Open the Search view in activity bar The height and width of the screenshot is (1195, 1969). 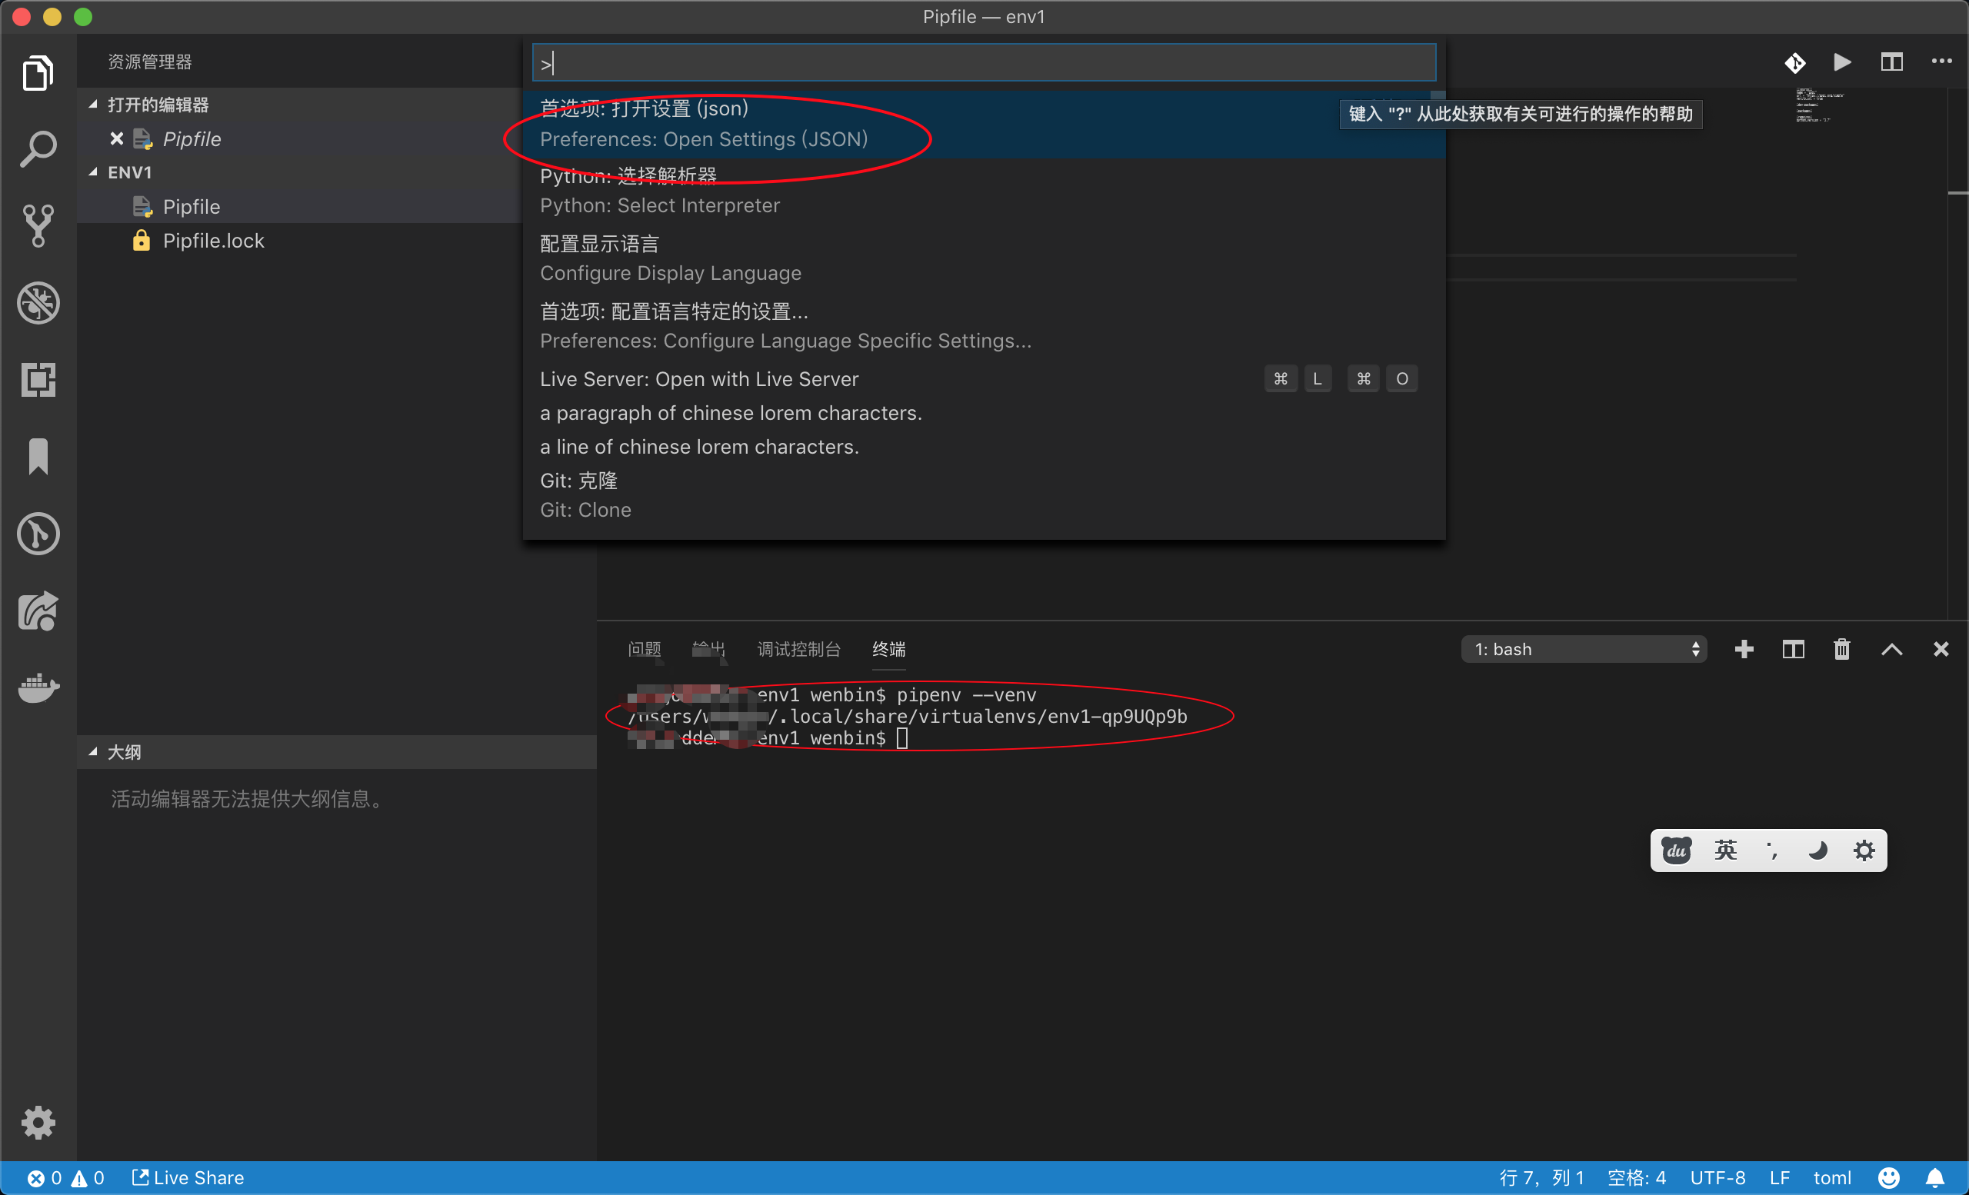38,149
